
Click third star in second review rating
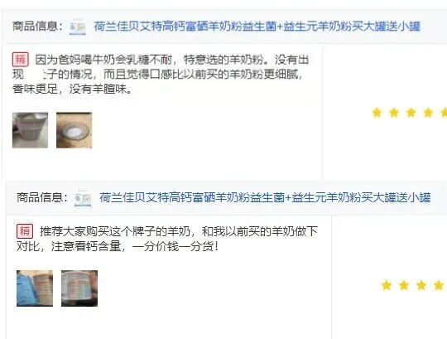(x=421, y=285)
